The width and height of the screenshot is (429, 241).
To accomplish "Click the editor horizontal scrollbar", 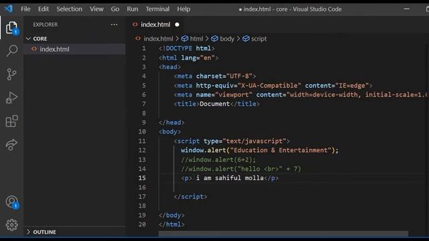I will [283, 234].
